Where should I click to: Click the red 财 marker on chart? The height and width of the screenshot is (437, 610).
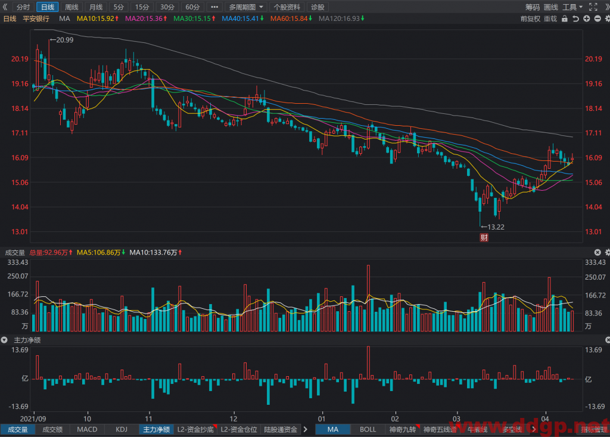pos(484,238)
